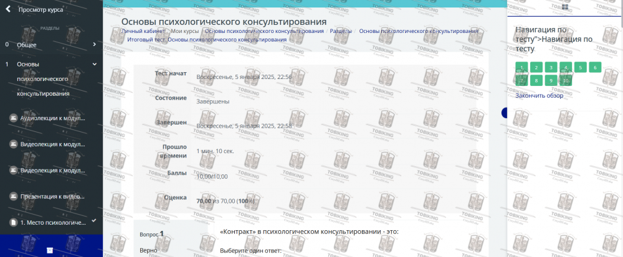The width and height of the screenshot is (623, 257).
Task: Expand the Общее section chevron
Action: 94,44
